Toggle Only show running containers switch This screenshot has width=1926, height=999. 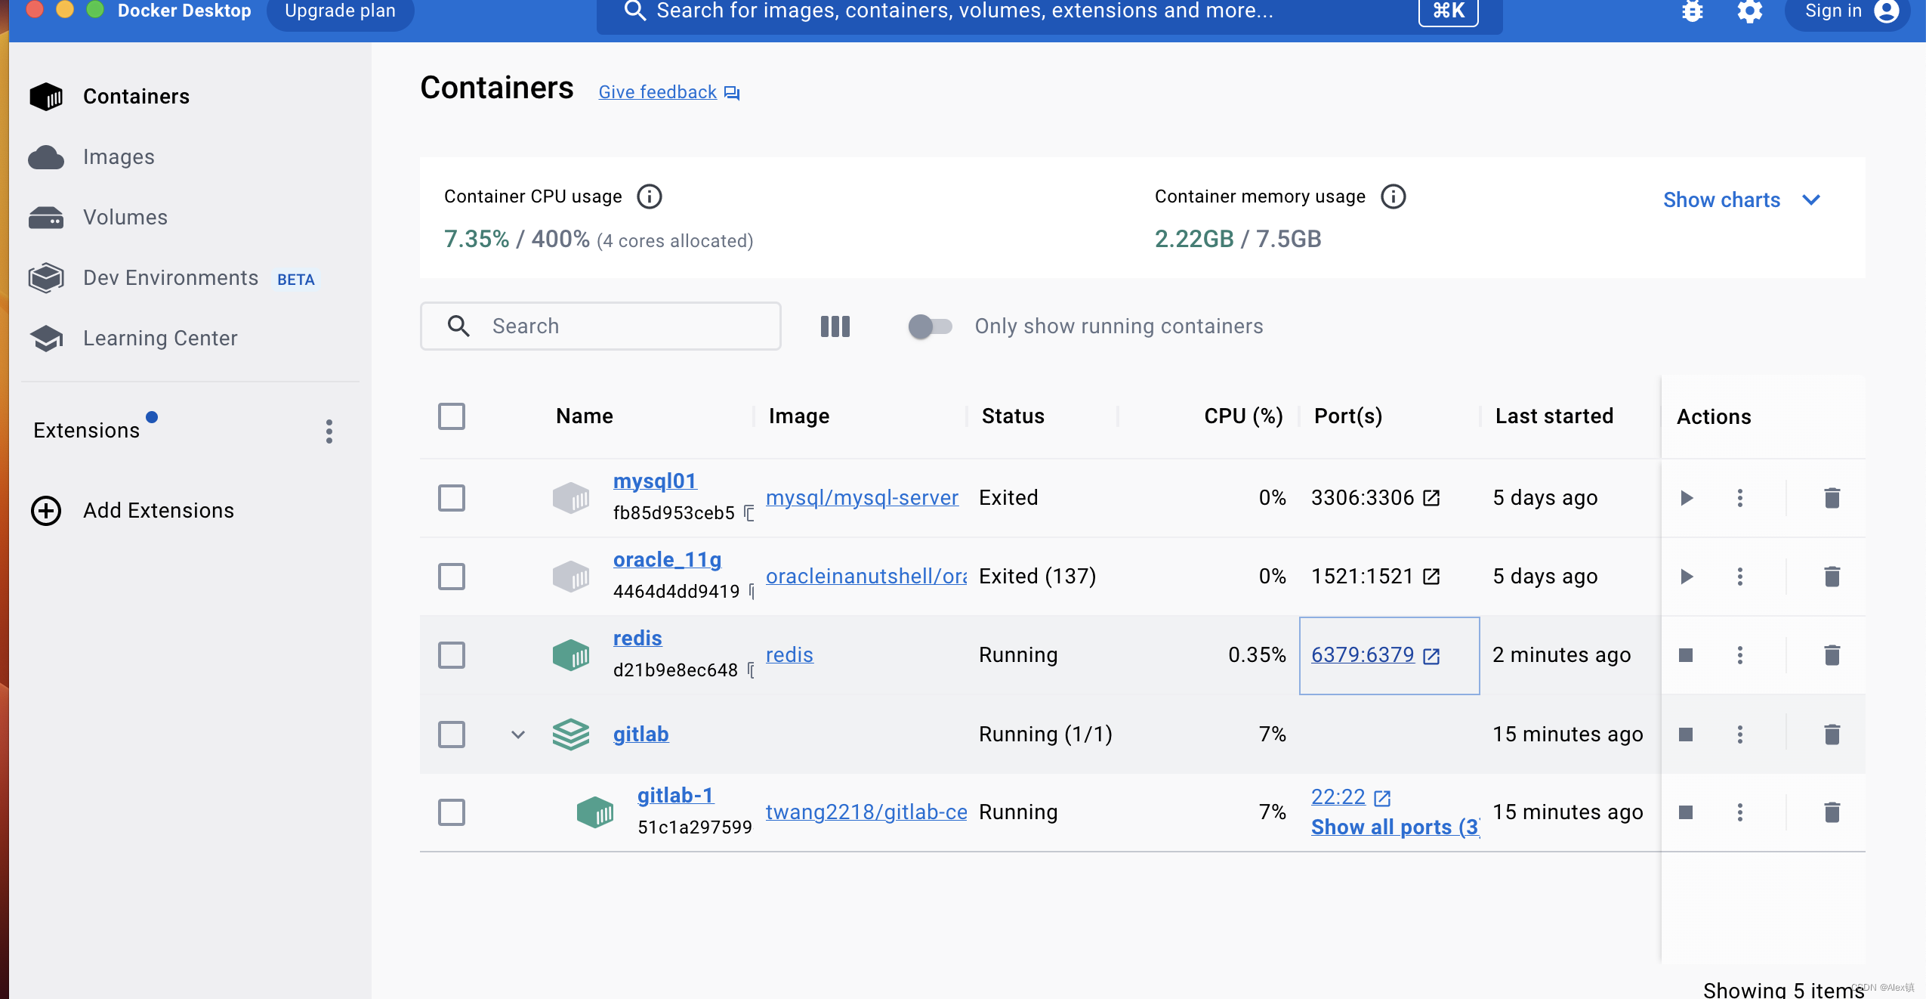coord(930,326)
